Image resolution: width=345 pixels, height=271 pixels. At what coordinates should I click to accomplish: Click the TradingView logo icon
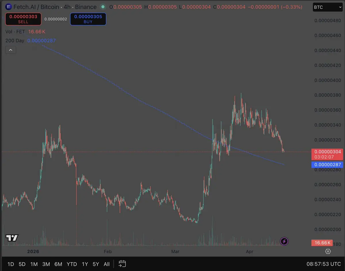[12, 238]
